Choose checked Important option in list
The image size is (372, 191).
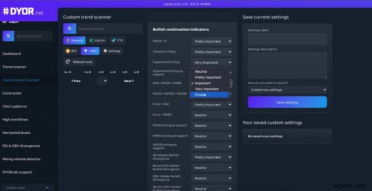209,83
